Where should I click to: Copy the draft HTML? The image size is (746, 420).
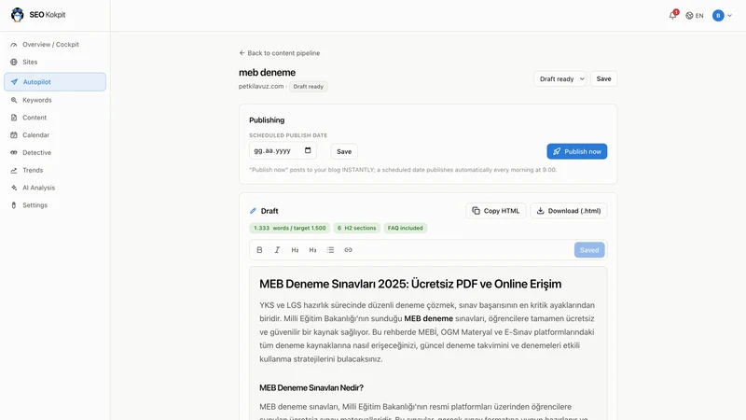(496, 211)
